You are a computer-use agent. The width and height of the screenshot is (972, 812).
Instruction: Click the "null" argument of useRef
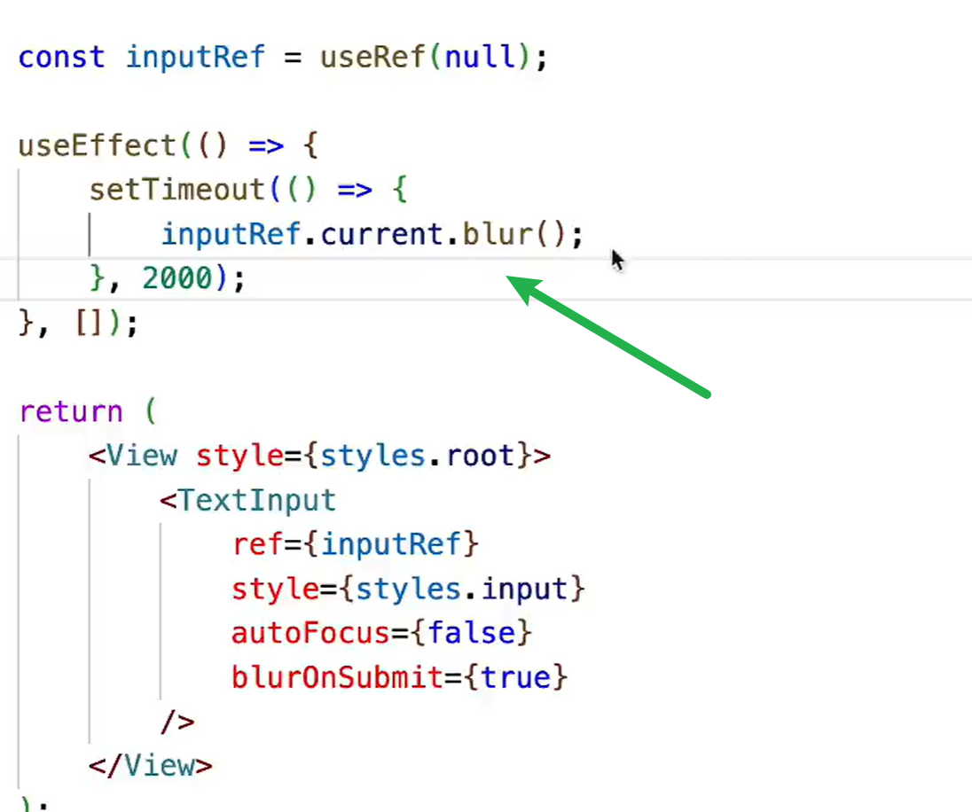(481, 57)
